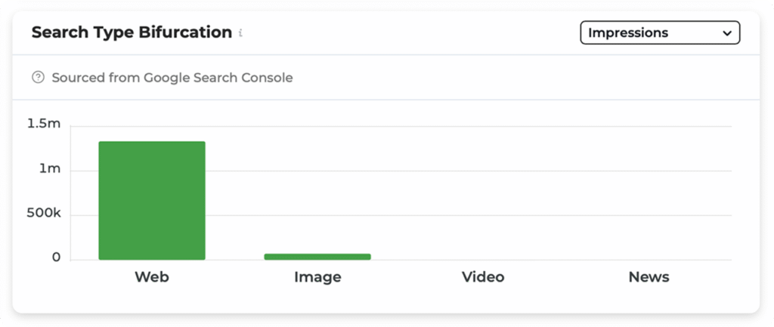Click the Search Type Bifurcation title
This screenshot has width=774, height=327.
(x=132, y=32)
